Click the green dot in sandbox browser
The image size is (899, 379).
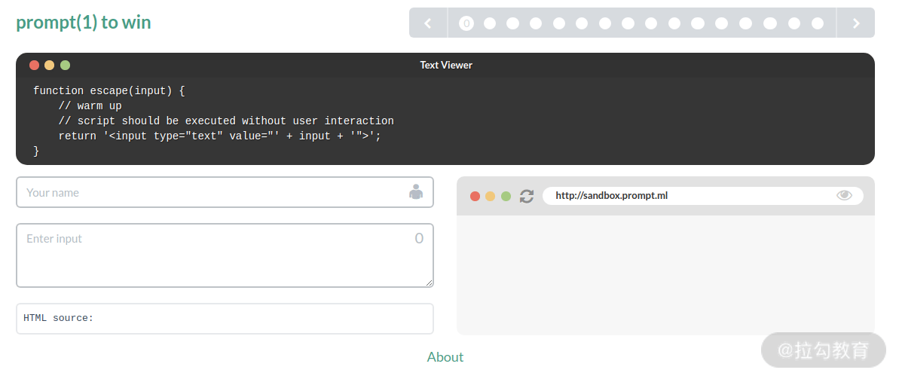506,196
